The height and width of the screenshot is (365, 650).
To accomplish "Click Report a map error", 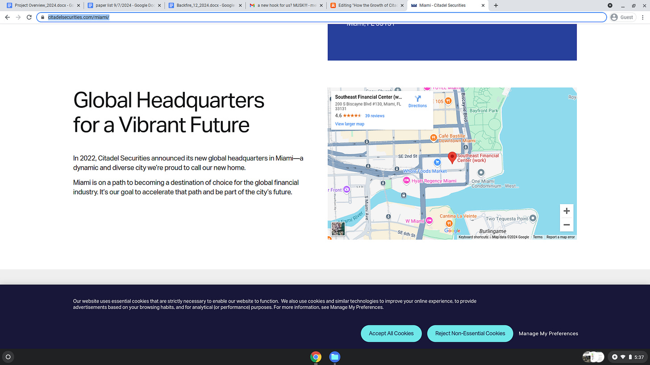I will click(x=561, y=237).
